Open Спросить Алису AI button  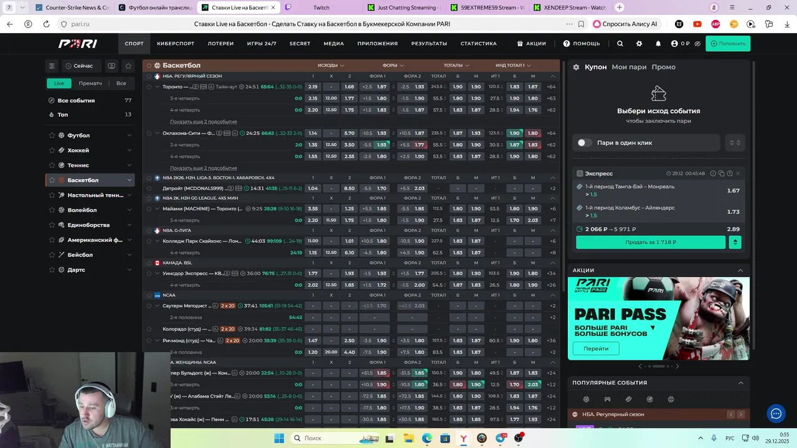tap(625, 24)
